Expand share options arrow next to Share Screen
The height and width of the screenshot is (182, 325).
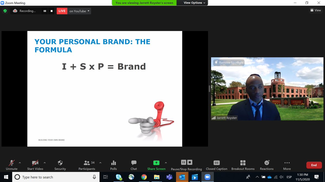[166, 163]
